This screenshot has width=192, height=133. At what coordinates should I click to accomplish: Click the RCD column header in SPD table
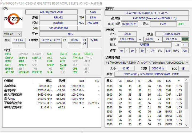(130, 81)
